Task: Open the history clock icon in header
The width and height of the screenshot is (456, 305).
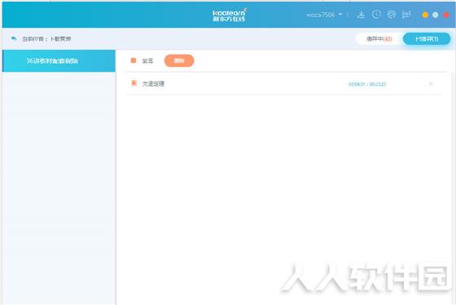Action: pyautogui.click(x=376, y=15)
